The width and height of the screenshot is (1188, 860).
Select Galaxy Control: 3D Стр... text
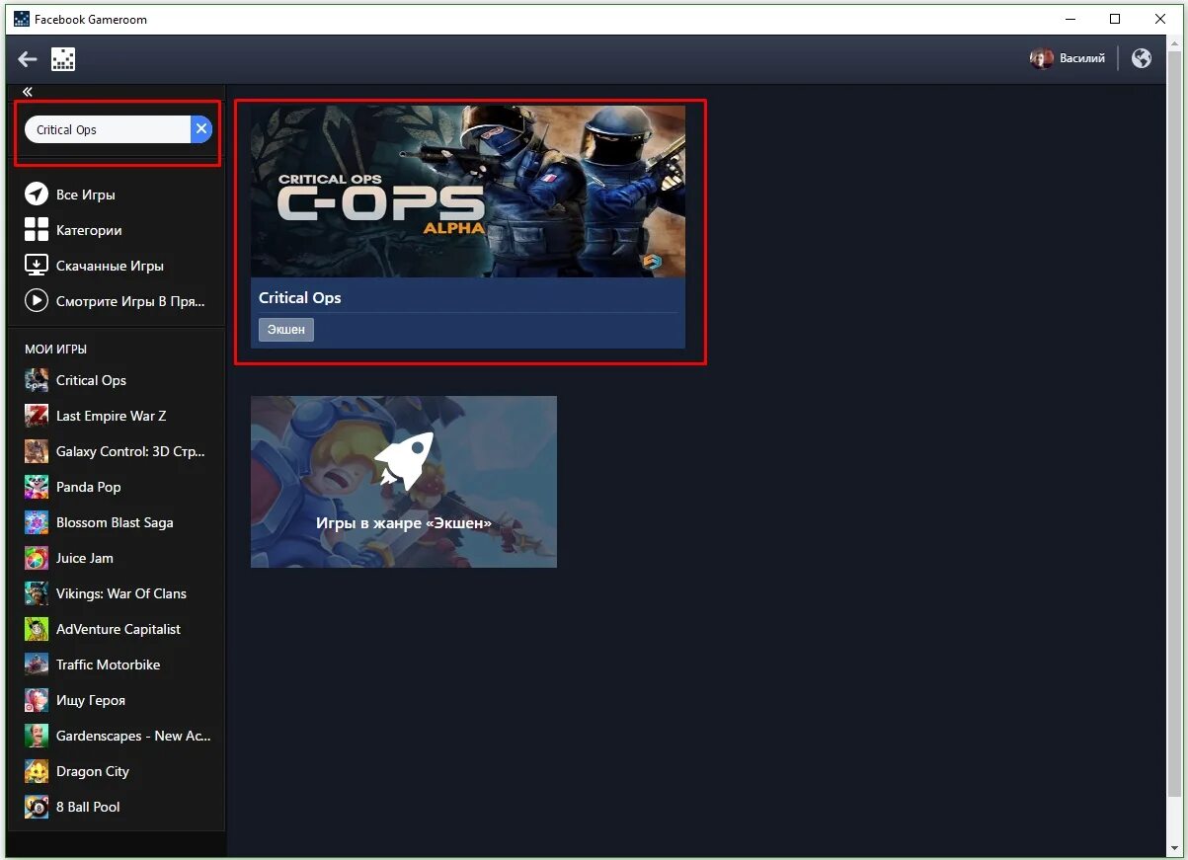click(x=130, y=451)
